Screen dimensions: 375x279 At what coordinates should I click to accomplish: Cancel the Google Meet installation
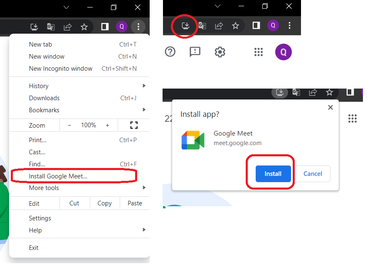(x=313, y=174)
